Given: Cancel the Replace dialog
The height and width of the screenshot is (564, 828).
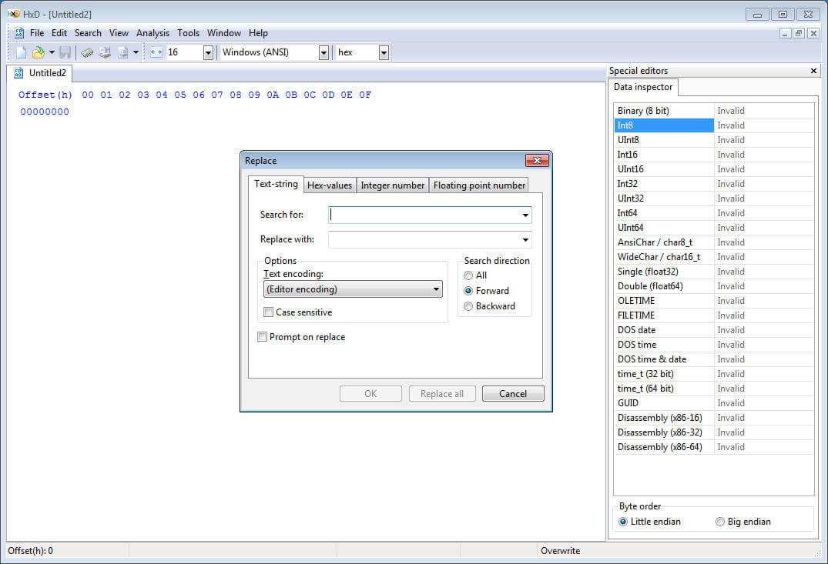Looking at the screenshot, I should tap(512, 393).
